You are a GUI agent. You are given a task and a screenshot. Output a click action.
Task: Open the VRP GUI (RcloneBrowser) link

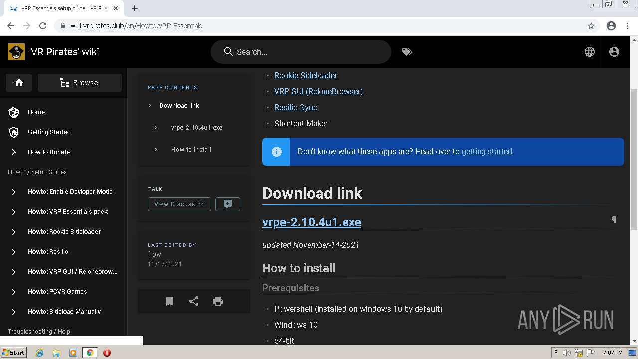point(319,92)
